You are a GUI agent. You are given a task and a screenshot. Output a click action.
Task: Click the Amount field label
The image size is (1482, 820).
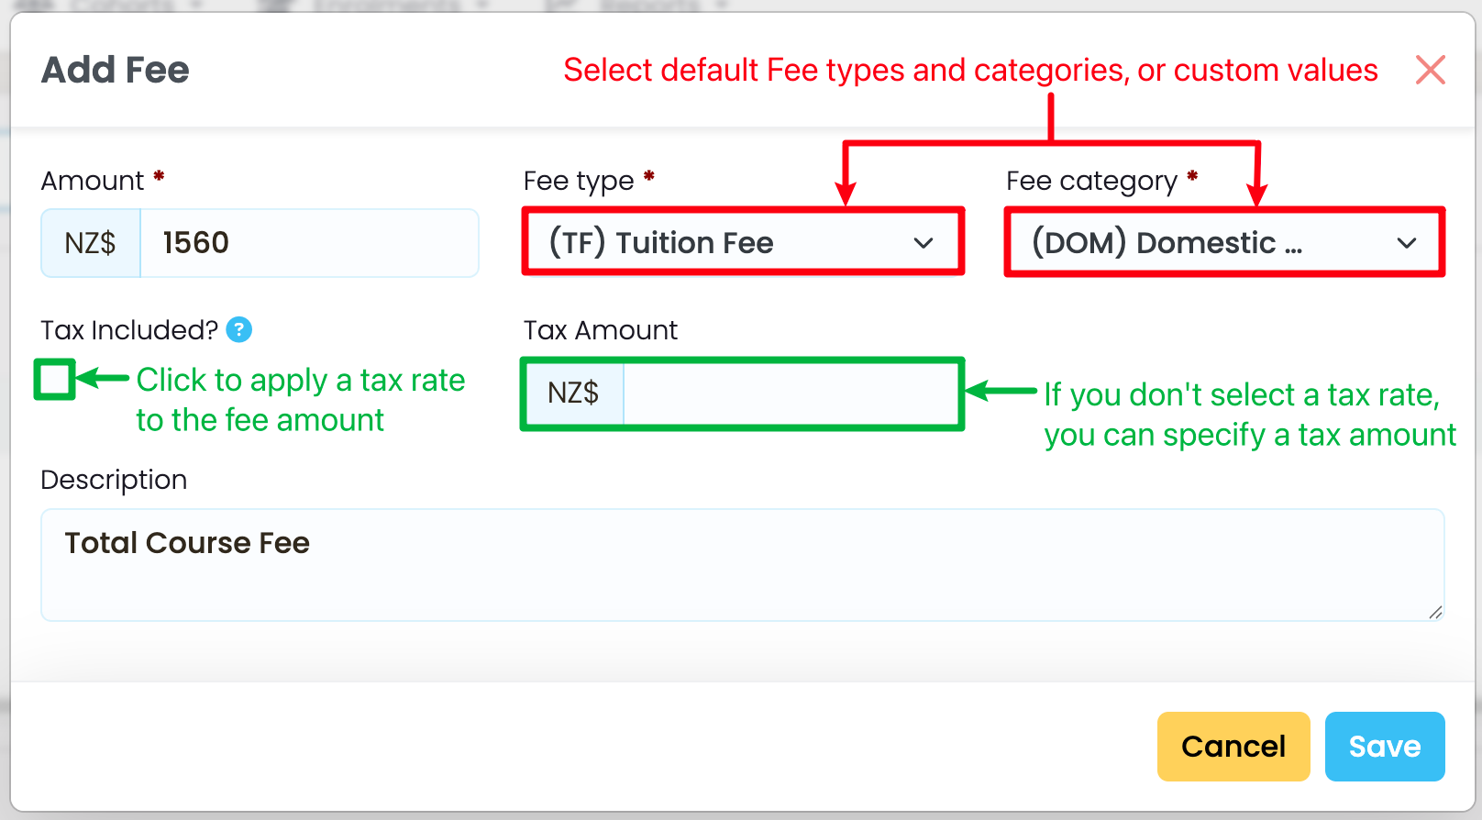pyautogui.click(x=93, y=181)
